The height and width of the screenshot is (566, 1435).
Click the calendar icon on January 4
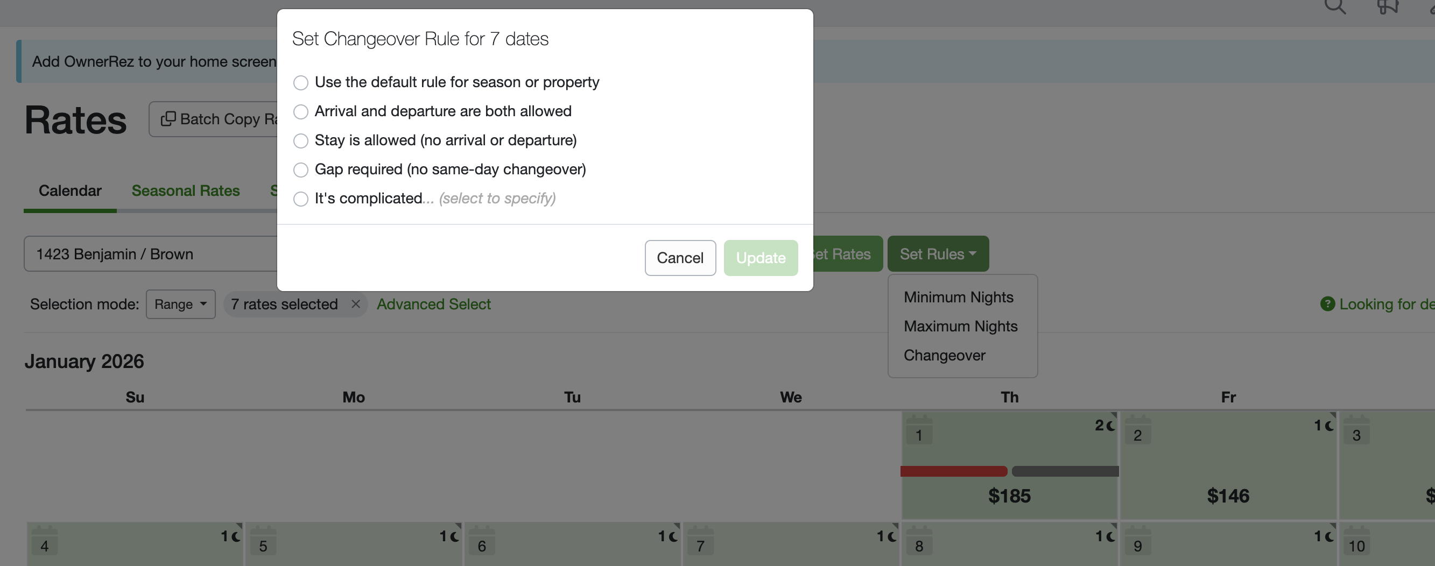click(45, 541)
